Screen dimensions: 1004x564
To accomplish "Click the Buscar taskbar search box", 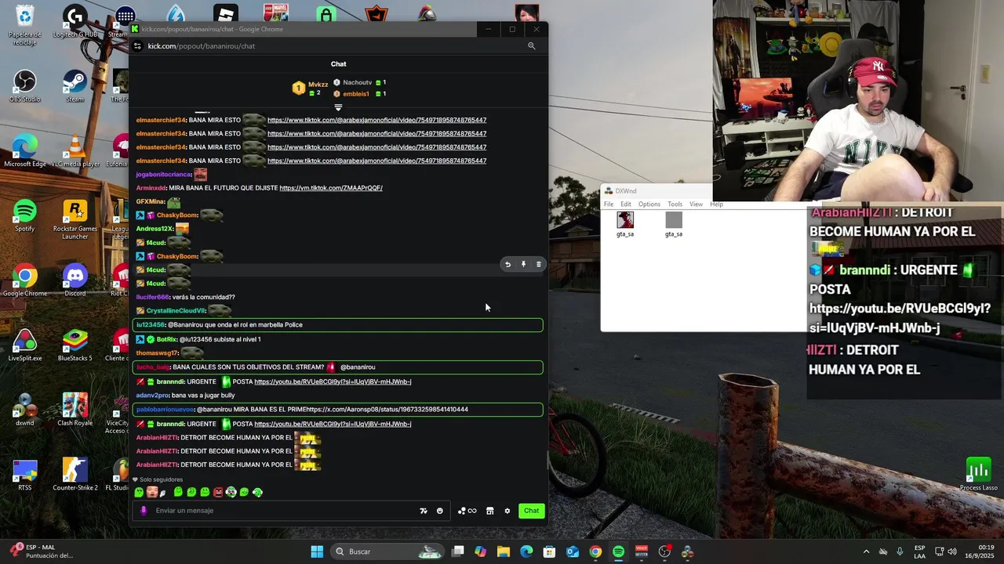I will click(x=386, y=551).
